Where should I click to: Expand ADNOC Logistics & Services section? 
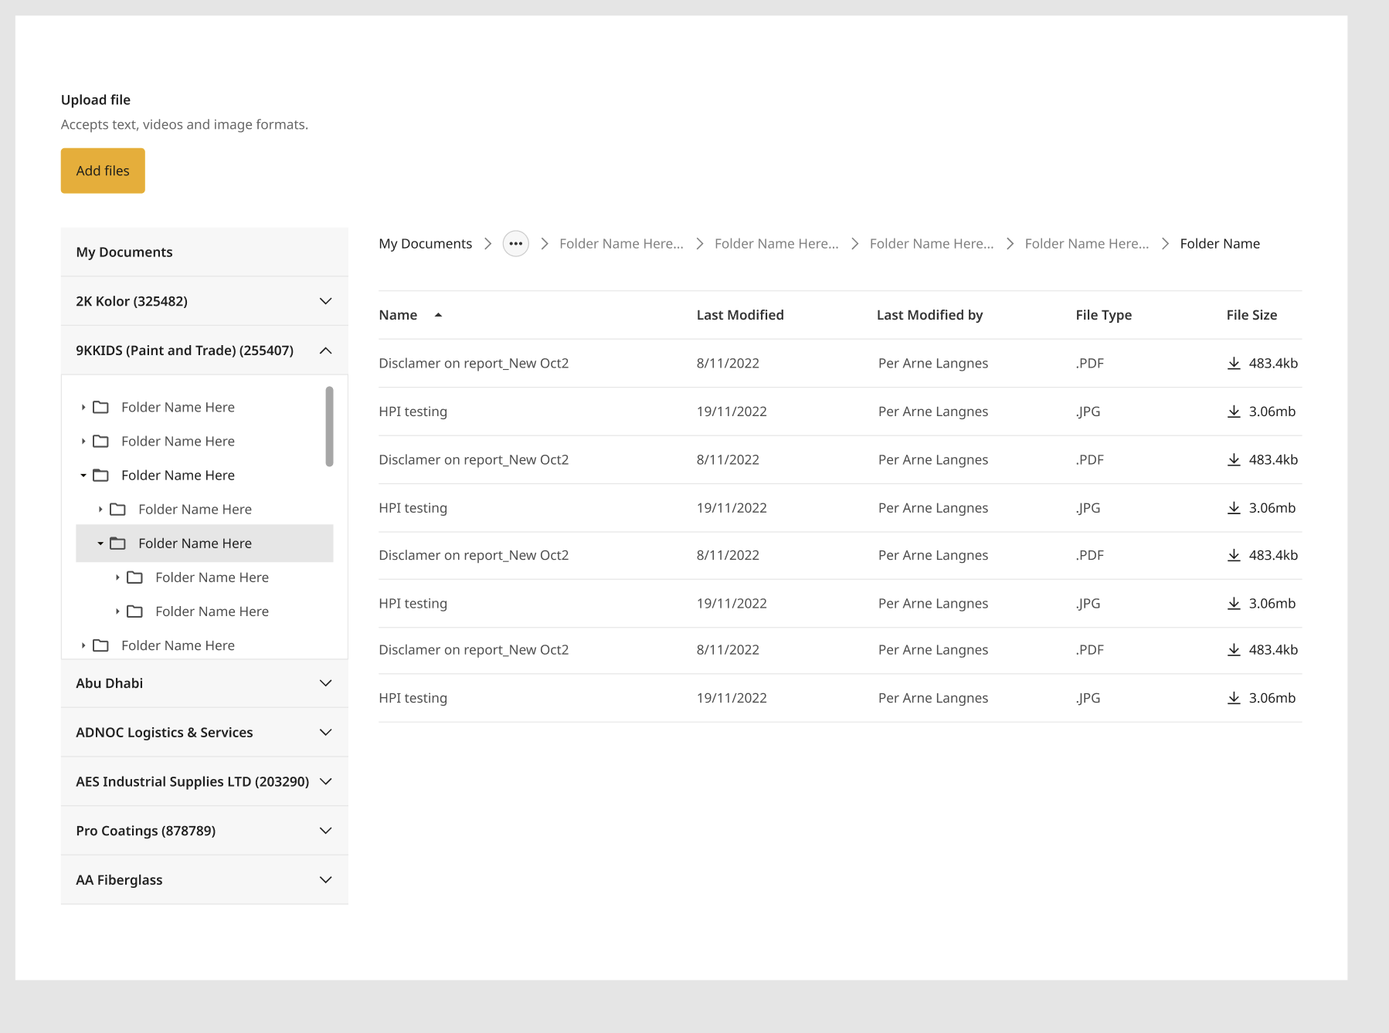click(325, 733)
